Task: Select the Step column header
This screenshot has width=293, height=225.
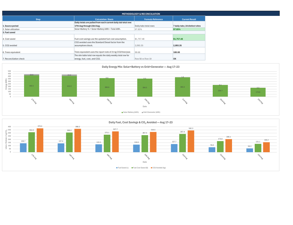Action: 38,18
